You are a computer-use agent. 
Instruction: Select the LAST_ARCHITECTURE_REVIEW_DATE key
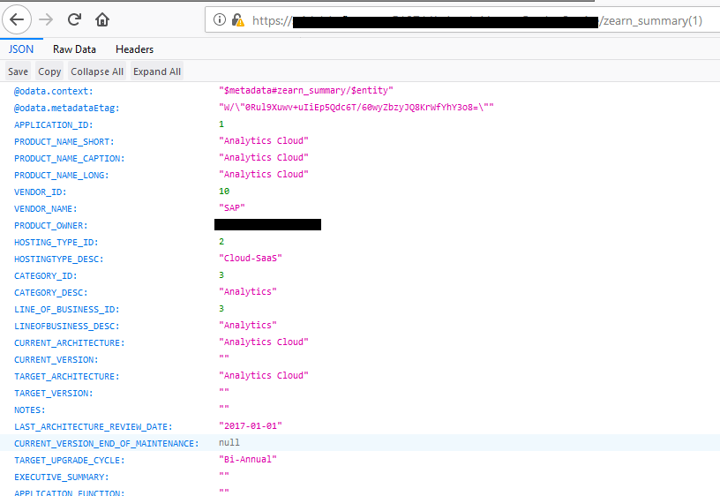(94, 426)
